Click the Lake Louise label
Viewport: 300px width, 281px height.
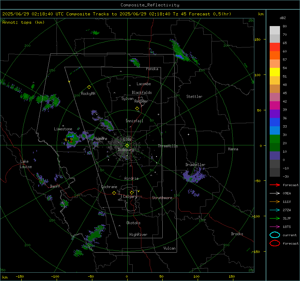click(x=26, y=164)
